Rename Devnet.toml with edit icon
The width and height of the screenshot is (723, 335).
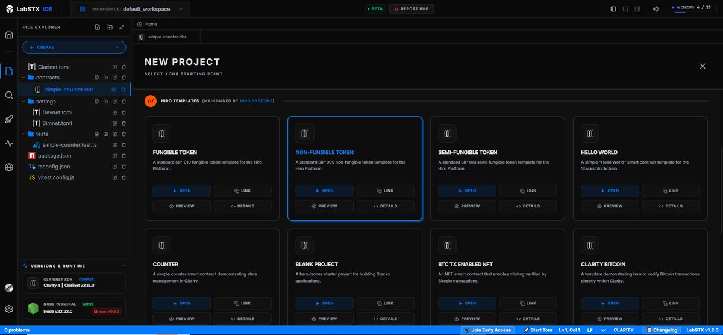(114, 112)
